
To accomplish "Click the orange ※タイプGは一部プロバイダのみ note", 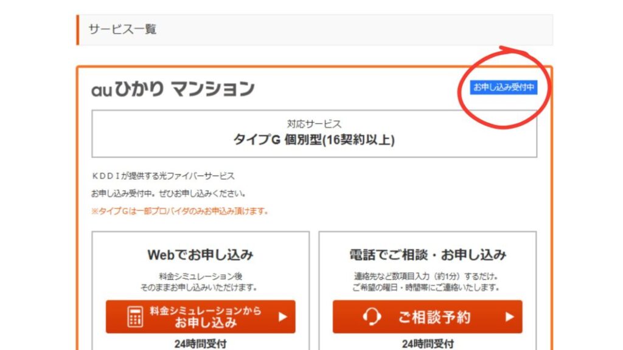I will coord(179,211).
